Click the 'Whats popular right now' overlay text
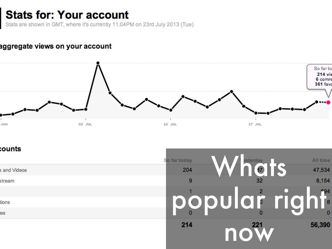This screenshot has height=249, width=332. (x=249, y=199)
